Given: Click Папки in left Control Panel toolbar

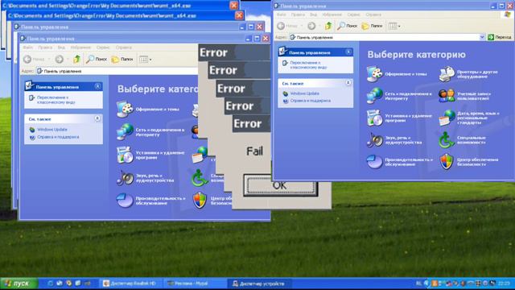Looking at the screenshot, I should tap(122, 59).
